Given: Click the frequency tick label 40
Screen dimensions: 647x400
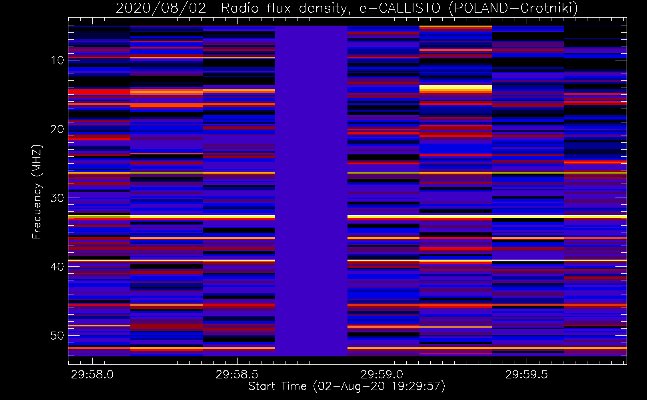Looking at the screenshot, I should (57, 267).
